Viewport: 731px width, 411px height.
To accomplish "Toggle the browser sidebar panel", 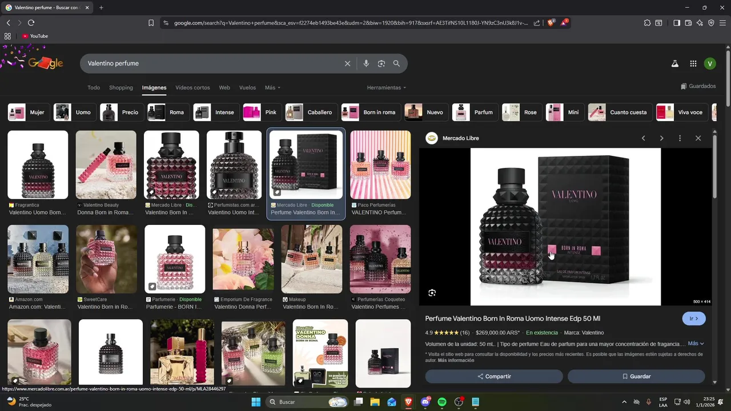I will (677, 23).
